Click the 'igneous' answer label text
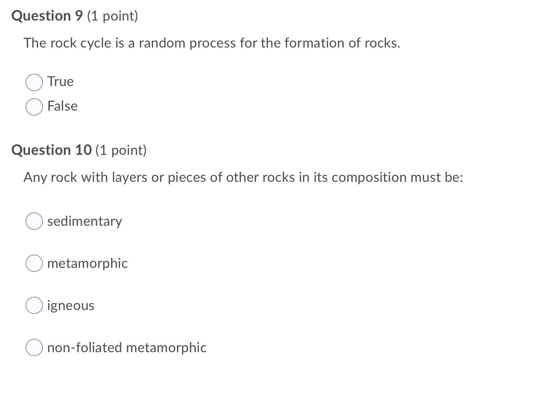553x413 pixels. (71, 306)
